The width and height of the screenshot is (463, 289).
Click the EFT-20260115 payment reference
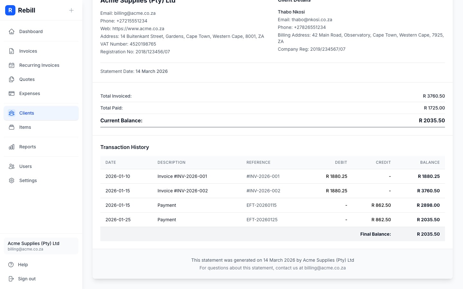(261, 205)
